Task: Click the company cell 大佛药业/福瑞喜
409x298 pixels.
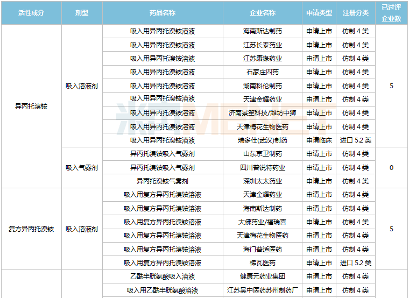Action: 263,222
